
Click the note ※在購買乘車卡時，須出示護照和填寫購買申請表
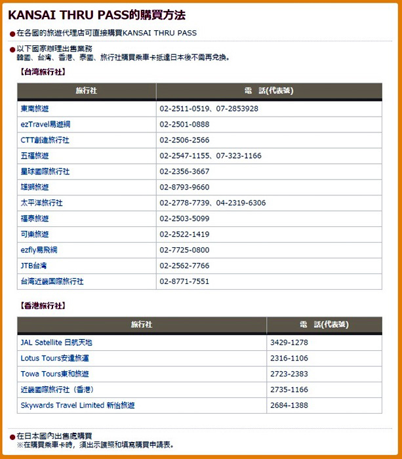pyautogui.click(x=95, y=445)
